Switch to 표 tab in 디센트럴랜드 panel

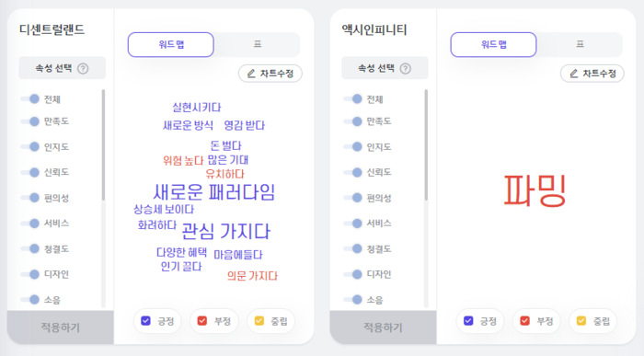[257, 44]
